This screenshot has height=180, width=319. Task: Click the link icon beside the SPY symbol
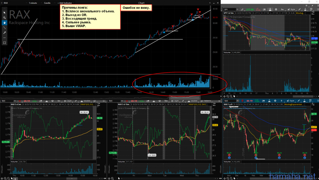(x=242, y=10)
